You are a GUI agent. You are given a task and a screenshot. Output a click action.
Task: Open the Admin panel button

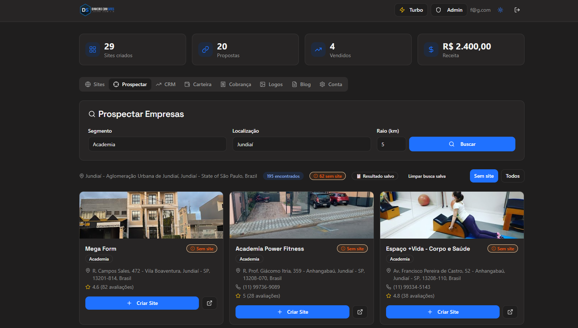pos(449,10)
